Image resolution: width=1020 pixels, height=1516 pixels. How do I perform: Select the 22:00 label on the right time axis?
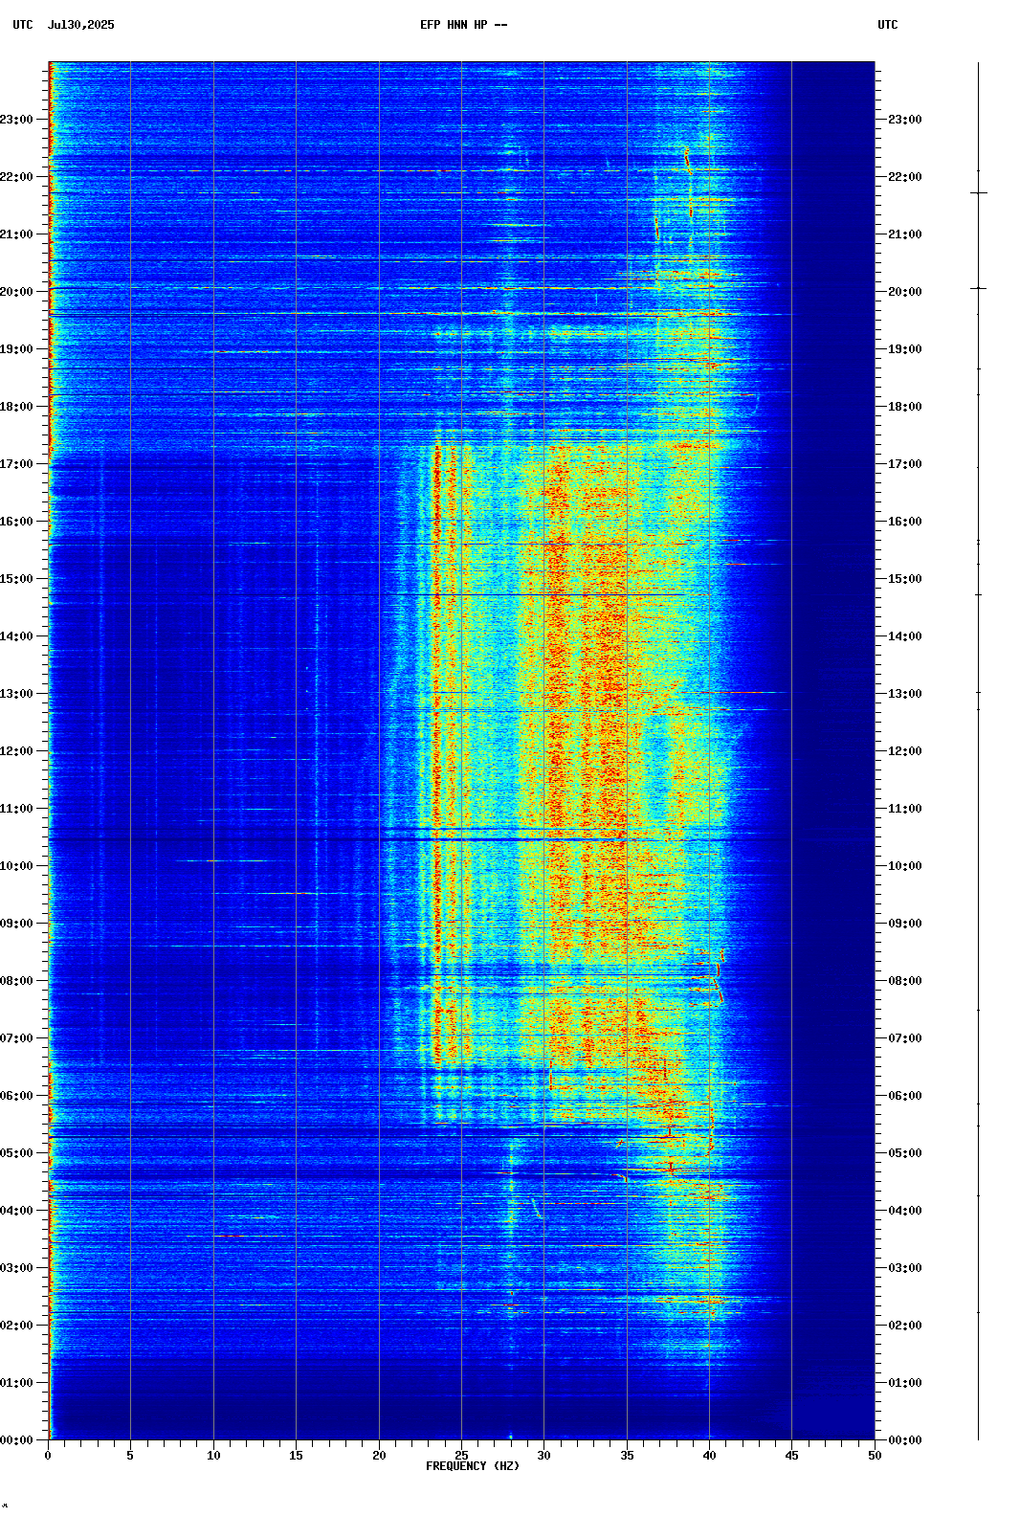tap(905, 177)
